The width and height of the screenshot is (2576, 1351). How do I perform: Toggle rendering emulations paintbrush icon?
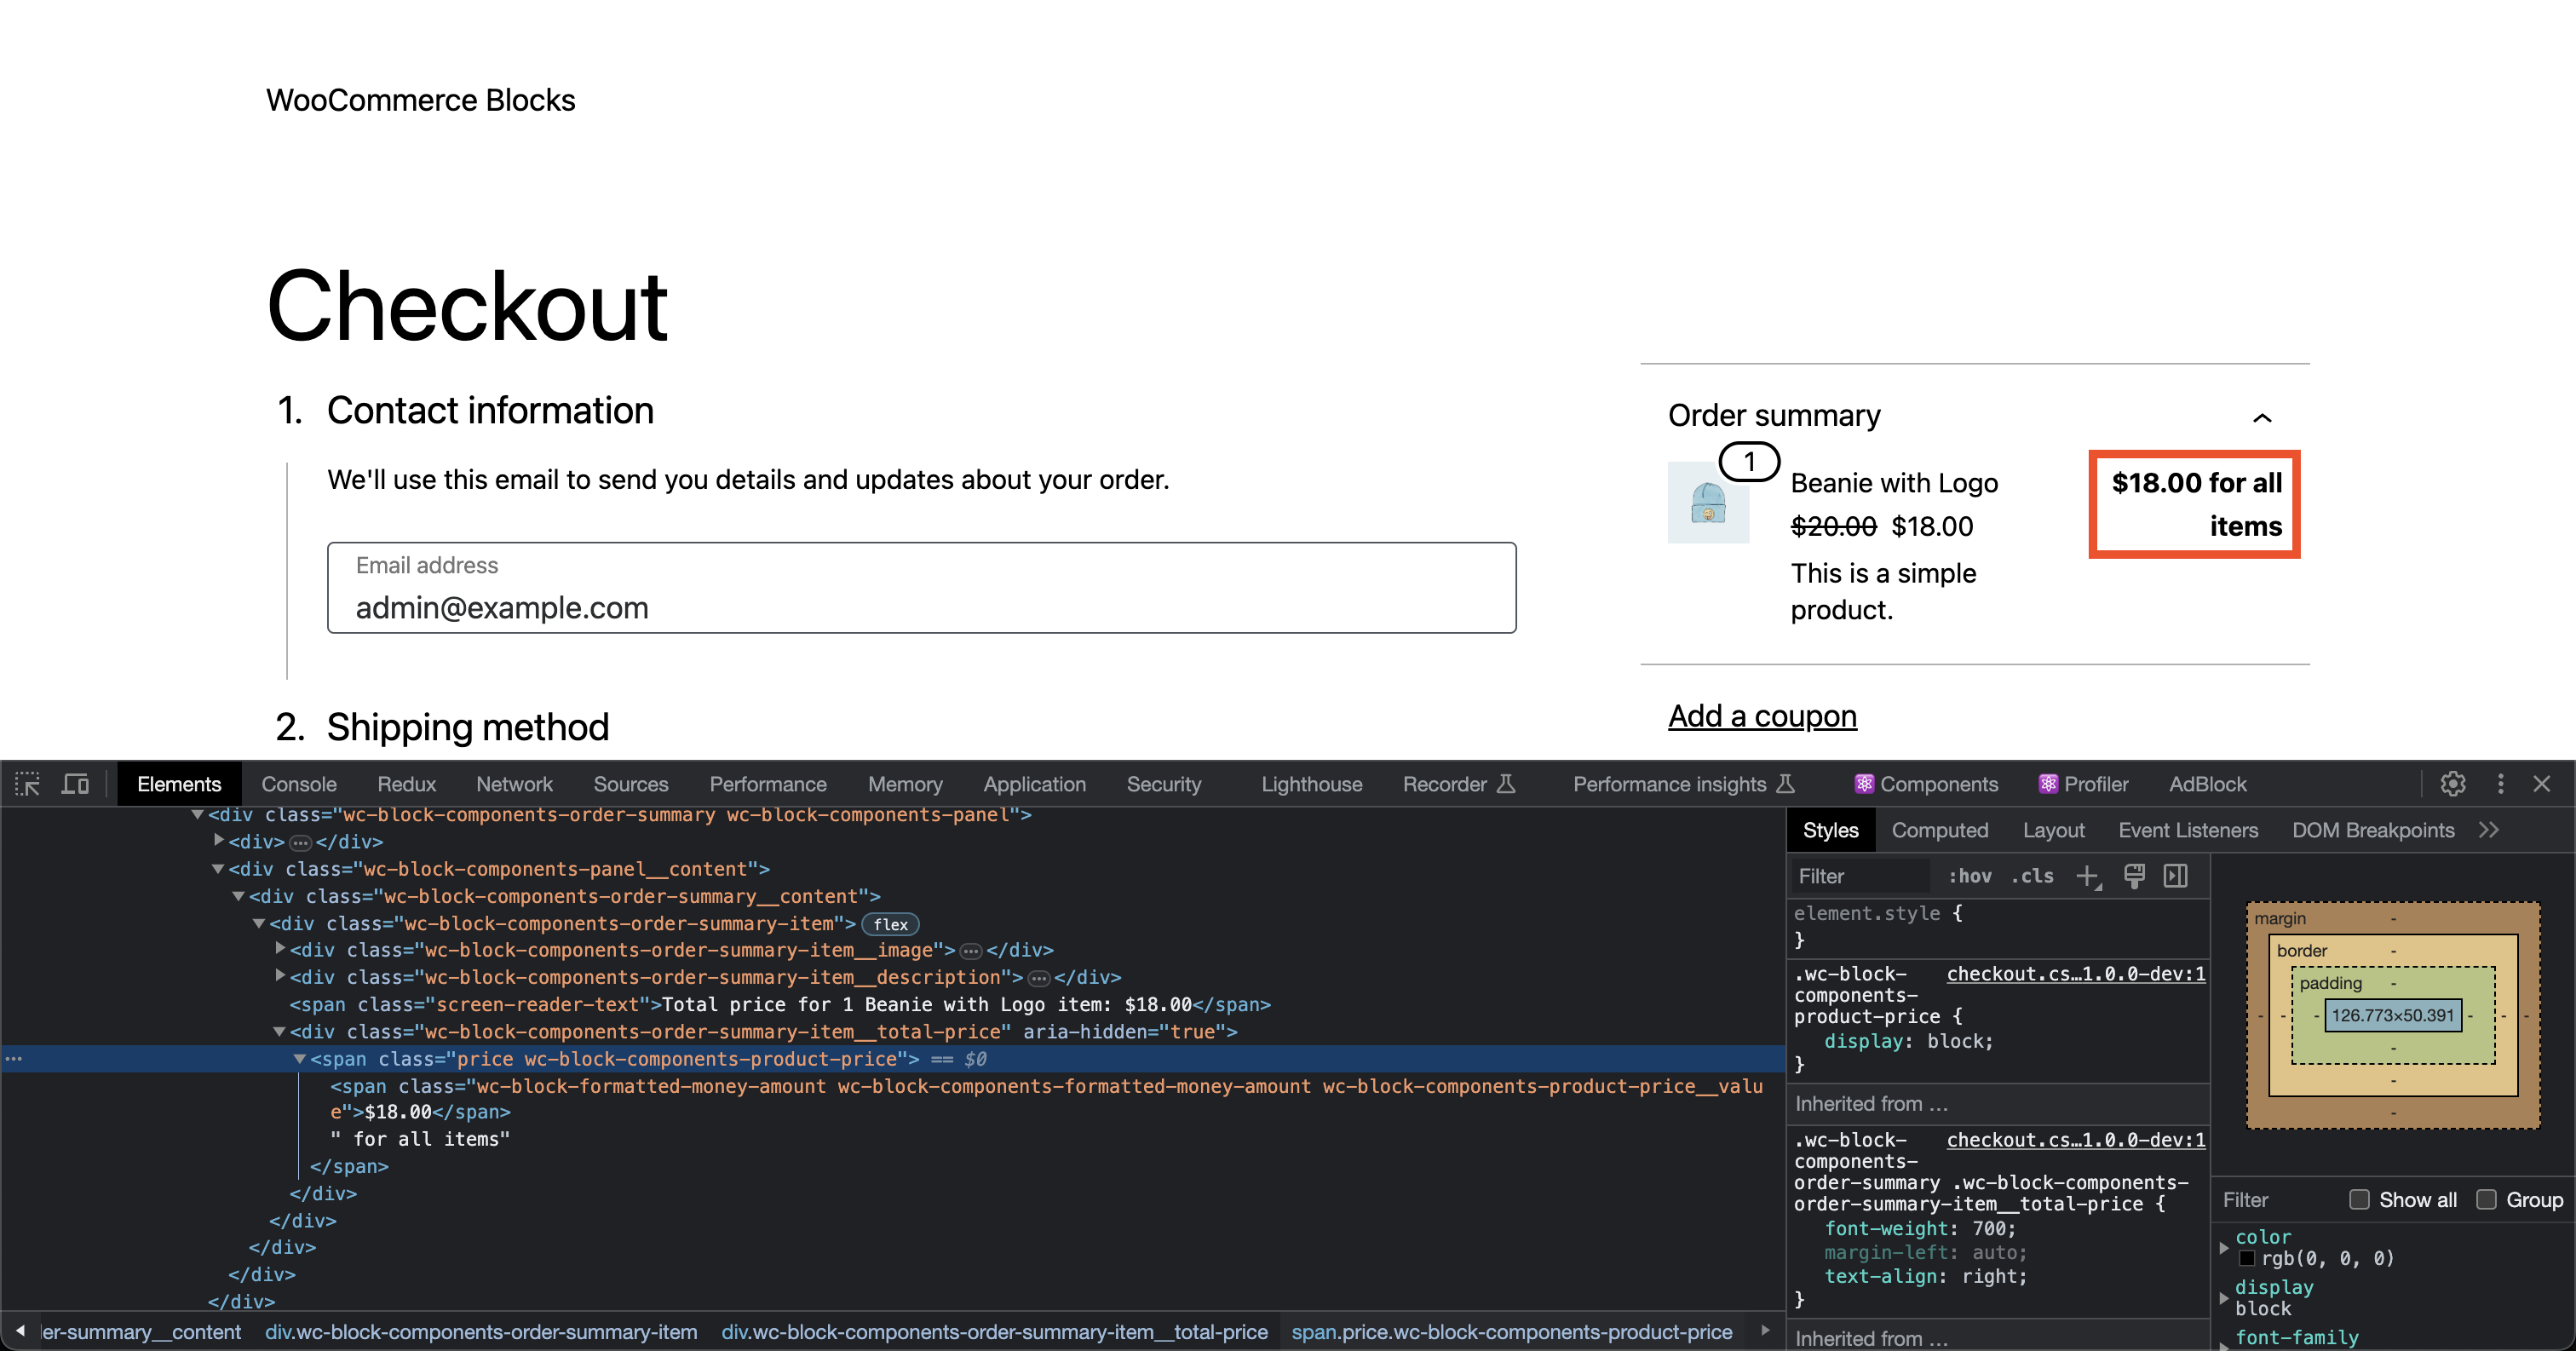coord(2134,876)
